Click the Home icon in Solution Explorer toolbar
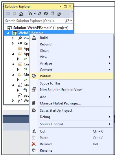 tap(21, 14)
